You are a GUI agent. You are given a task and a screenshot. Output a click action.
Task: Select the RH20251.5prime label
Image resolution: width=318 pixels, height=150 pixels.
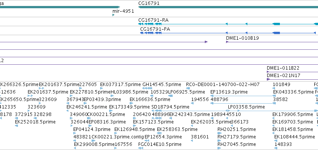click(237, 129)
